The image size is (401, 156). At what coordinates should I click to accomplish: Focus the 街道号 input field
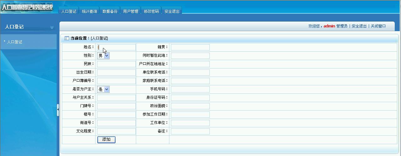pyautogui.click(x=116, y=123)
